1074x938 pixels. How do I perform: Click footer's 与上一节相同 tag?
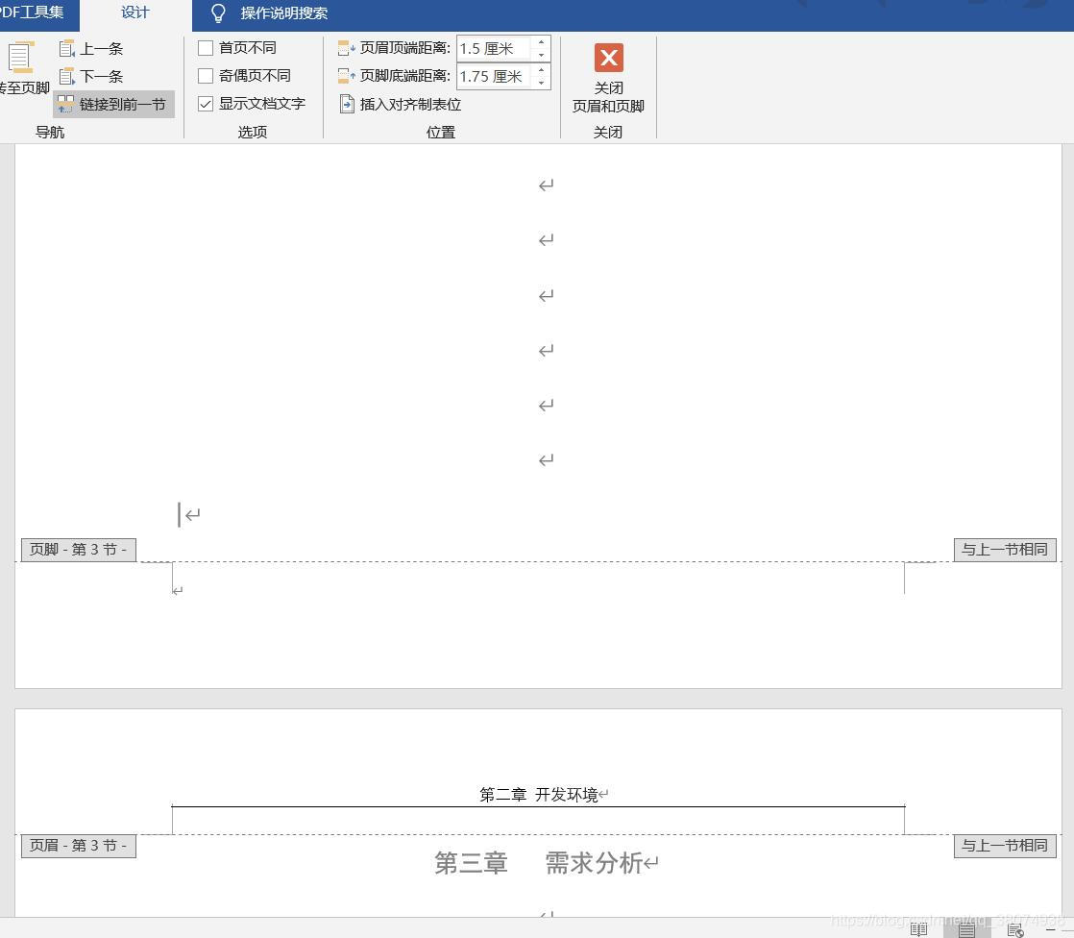click(1005, 550)
